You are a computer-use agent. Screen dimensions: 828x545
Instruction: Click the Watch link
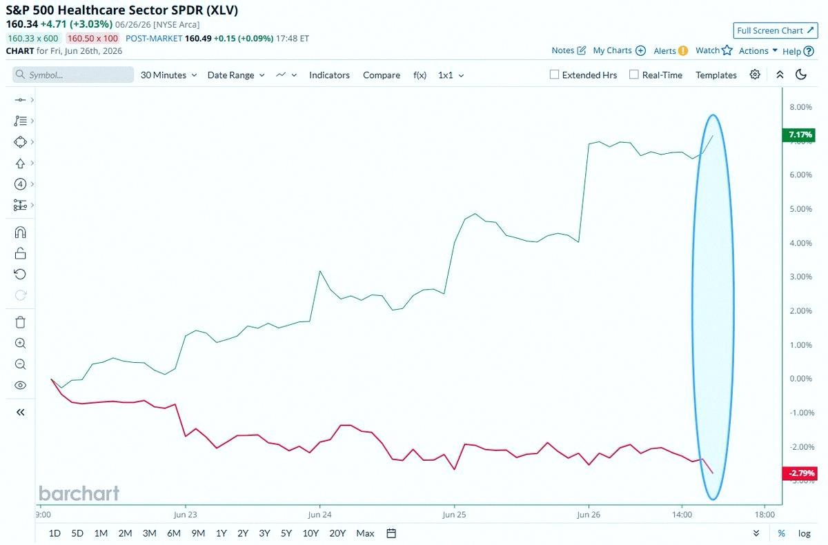pyautogui.click(x=707, y=50)
